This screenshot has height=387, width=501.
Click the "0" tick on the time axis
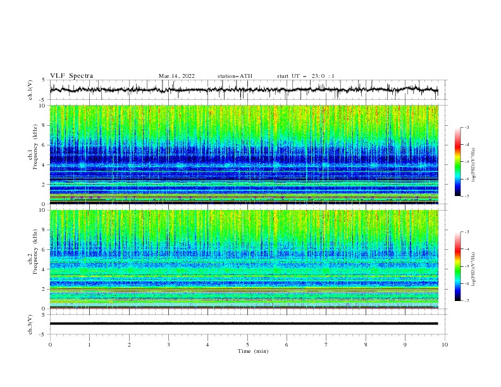coord(50,345)
